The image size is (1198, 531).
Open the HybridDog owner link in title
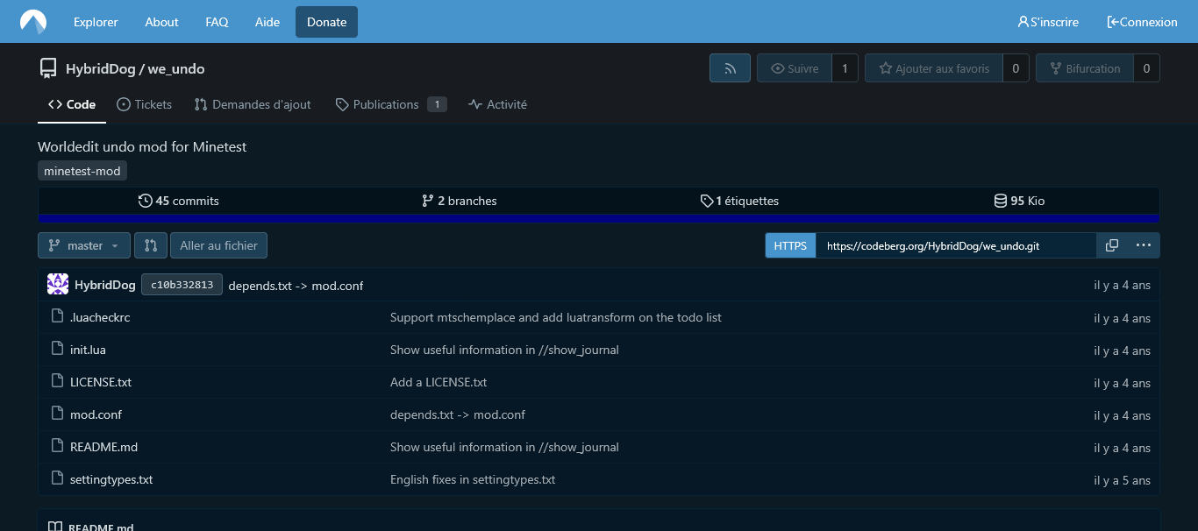(x=99, y=68)
